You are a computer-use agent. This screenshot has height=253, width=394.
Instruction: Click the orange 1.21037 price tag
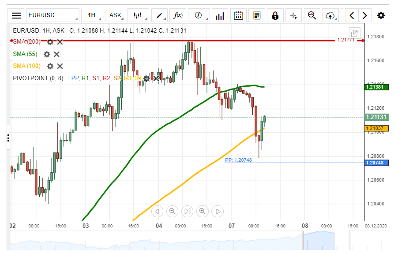[x=376, y=128]
